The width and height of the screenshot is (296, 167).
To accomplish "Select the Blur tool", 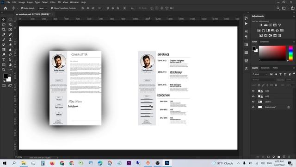I will tap(10, 50).
